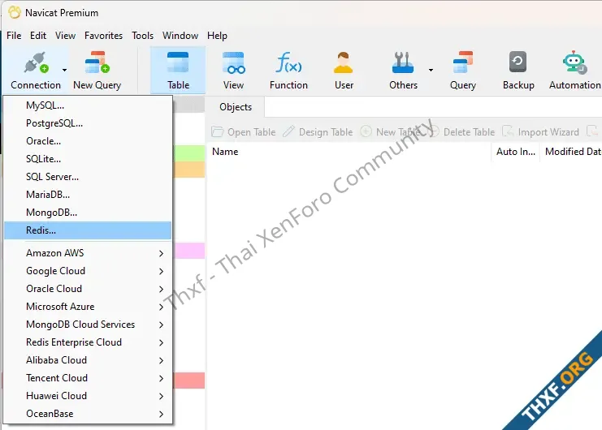Screen dimensions: 602x430
Task: Switch to the Objects tab
Action: pos(236,107)
